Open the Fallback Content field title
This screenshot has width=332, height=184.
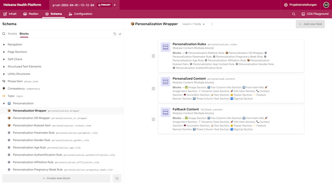pos(186,109)
